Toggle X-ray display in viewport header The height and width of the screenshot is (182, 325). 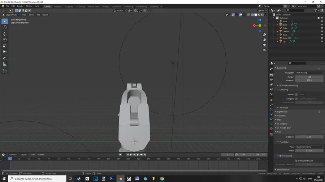point(248,15)
